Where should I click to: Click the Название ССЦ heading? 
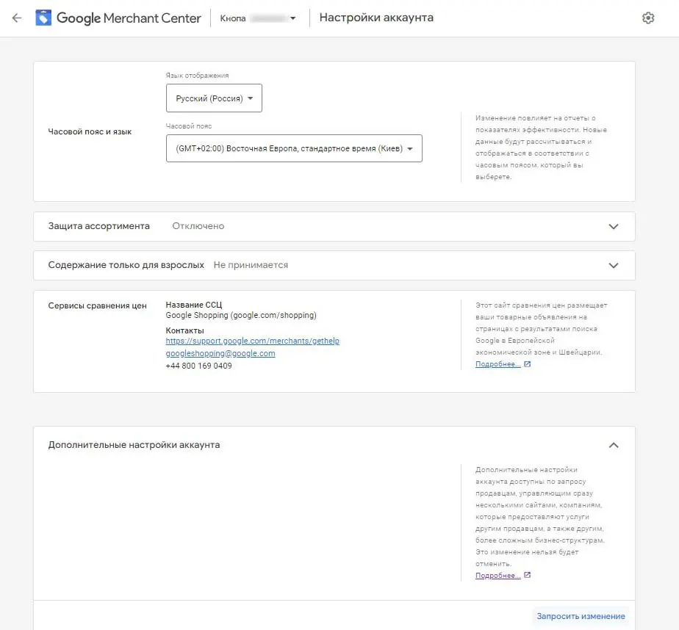[193, 305]
